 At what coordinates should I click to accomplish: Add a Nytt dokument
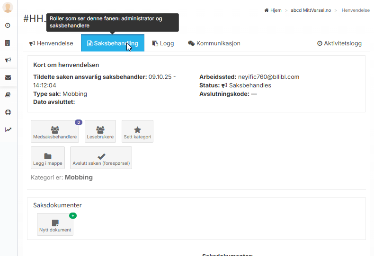click(55, 224)
